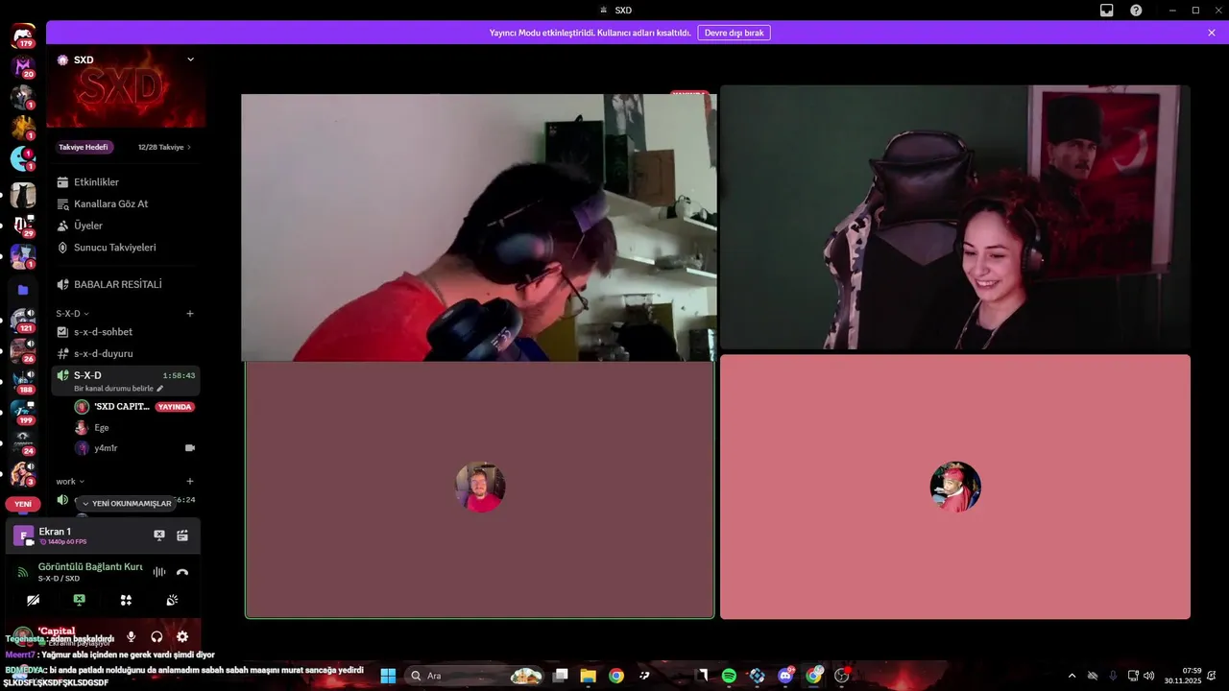Open Spotify from the taskbar
Viewport: 1229px width, 691px height.
tap(729, 676)
